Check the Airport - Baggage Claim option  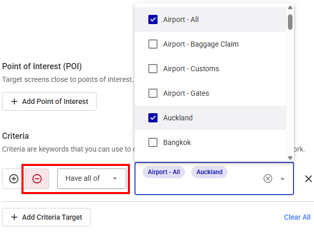pos(152,44)
